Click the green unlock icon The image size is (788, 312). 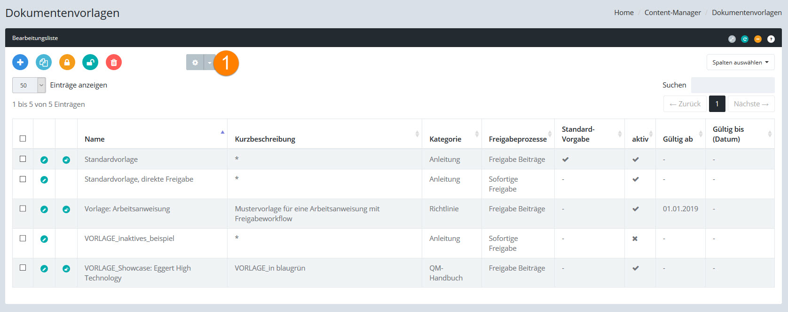point(90,62)
